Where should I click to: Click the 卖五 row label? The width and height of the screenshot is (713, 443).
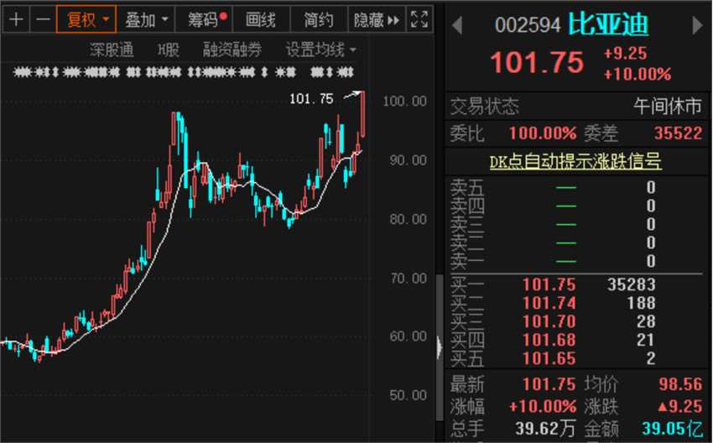[x=467, y=187]
